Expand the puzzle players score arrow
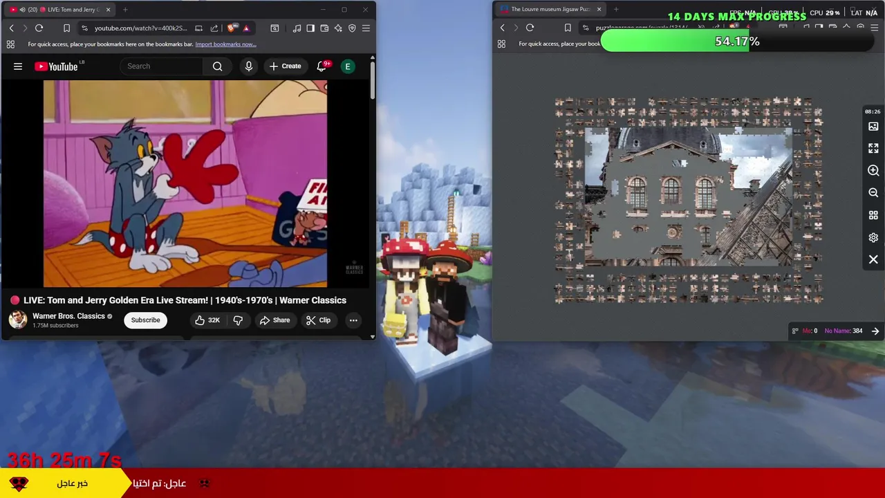Screen dimensions: 885x498 pyautogui.click(x=875, y=331)
